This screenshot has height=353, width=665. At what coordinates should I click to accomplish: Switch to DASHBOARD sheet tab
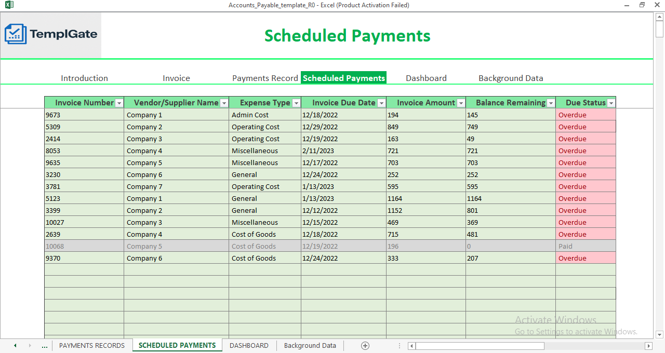coord(249,346)
